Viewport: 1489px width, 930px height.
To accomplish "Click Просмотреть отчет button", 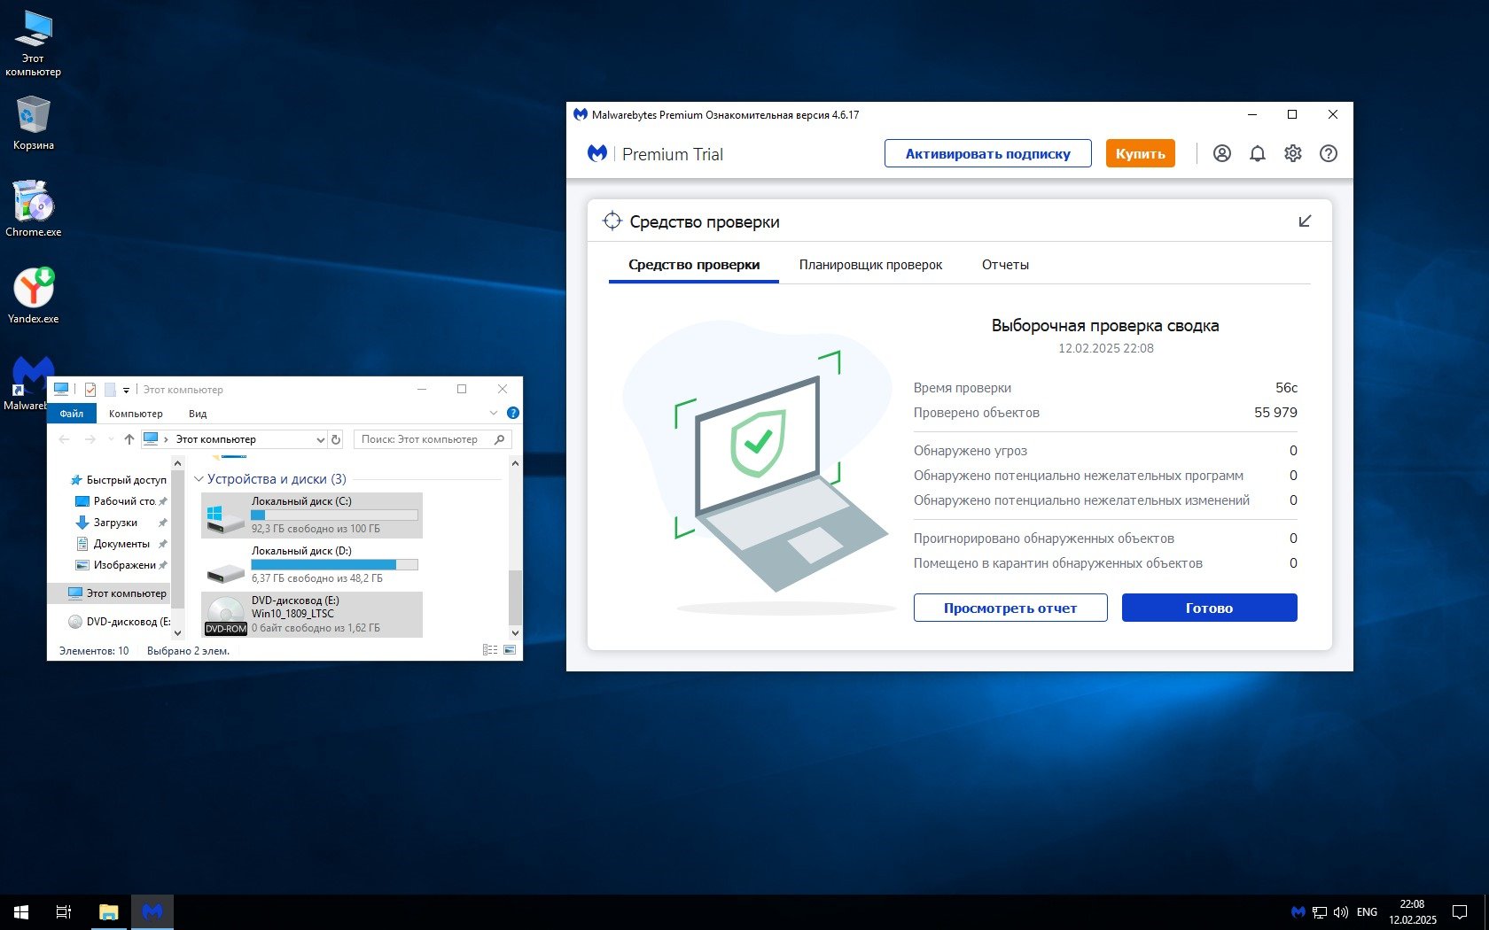I will point(1010,608).
